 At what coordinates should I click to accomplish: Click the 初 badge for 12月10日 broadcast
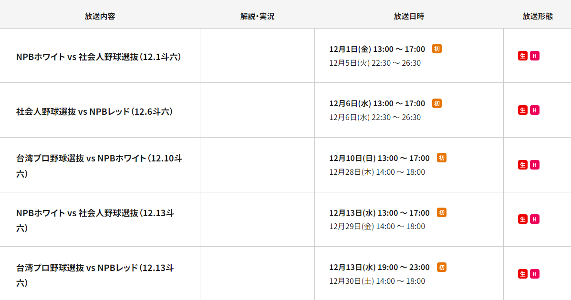click(441, 158)
